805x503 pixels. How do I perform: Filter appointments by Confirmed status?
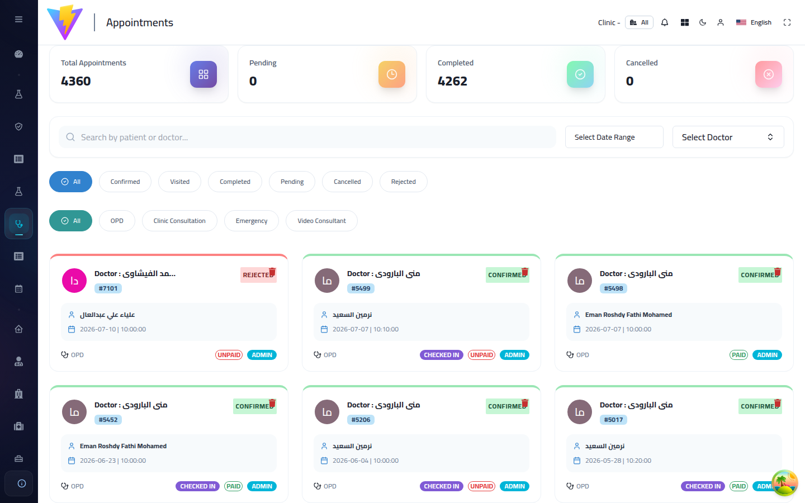click(125, 182)
